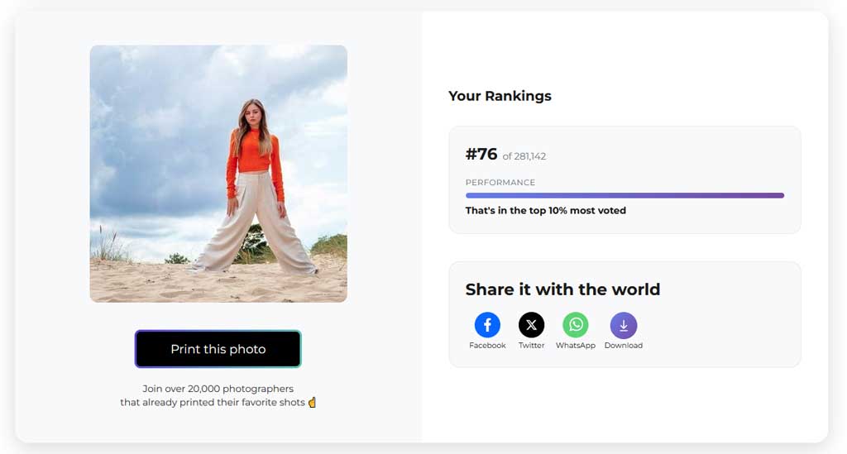Screen dimensions: 847x454
Task: Click the black X Twitter icon
Action: click(532, 325)
